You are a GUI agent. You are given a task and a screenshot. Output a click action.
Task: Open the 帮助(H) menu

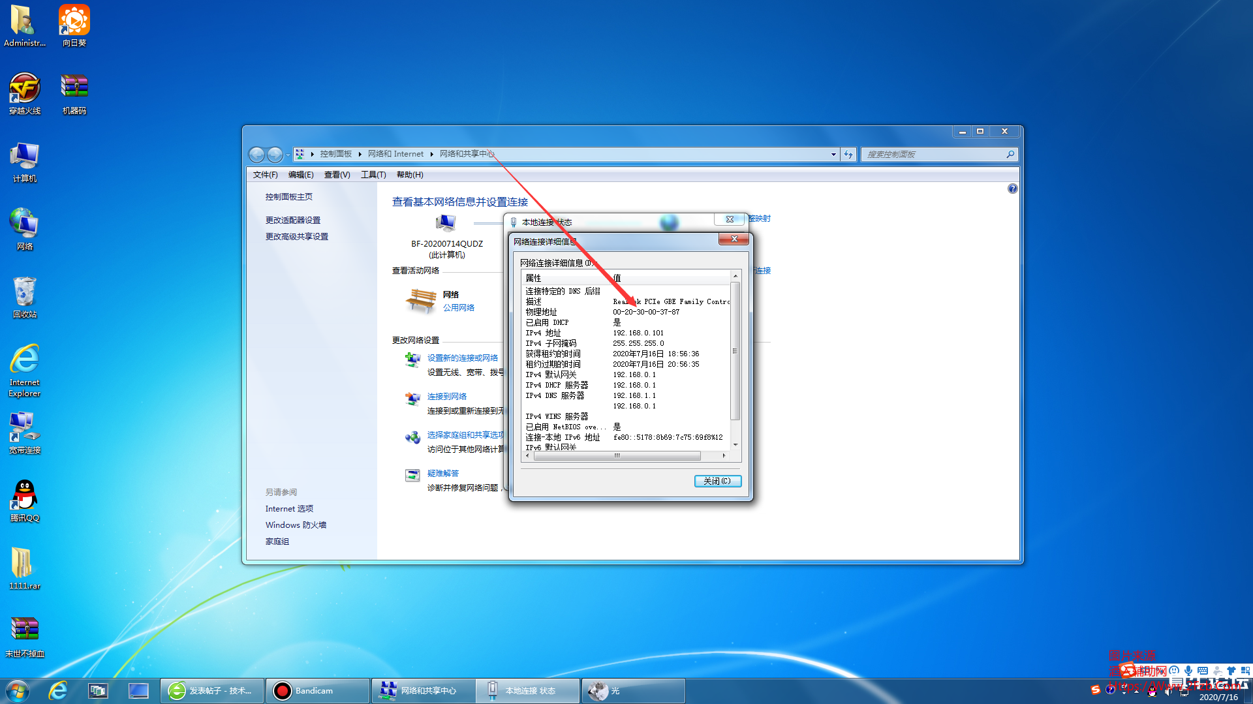410,175
